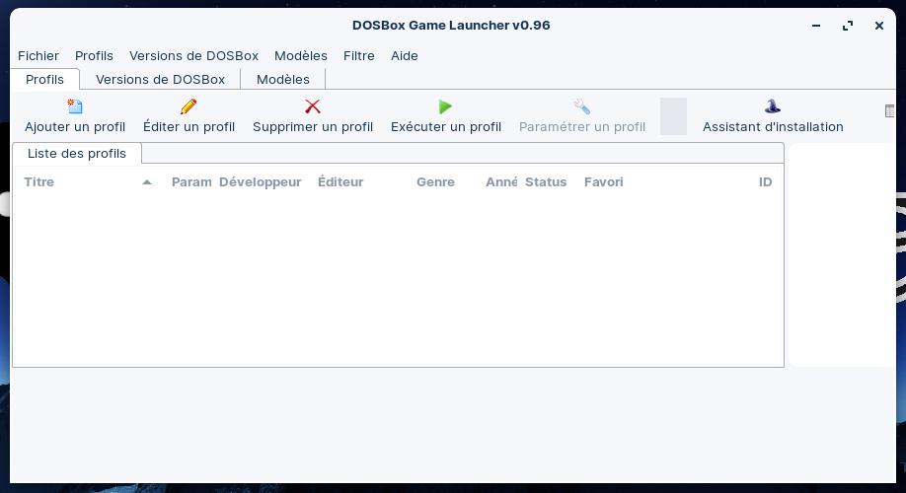
Task: Click the sort arrow in the Titre column
Action: (x=147, y=182)
